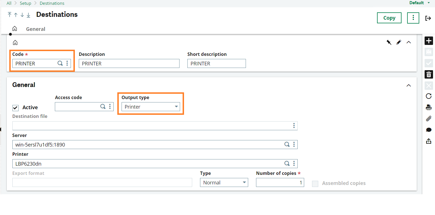Screen dimensions: 435x215
Task: Jump to the last record using navigation arrows
Action: pos(28,15)
